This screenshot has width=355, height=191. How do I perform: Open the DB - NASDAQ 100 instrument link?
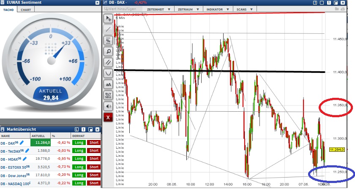point(15,183)
